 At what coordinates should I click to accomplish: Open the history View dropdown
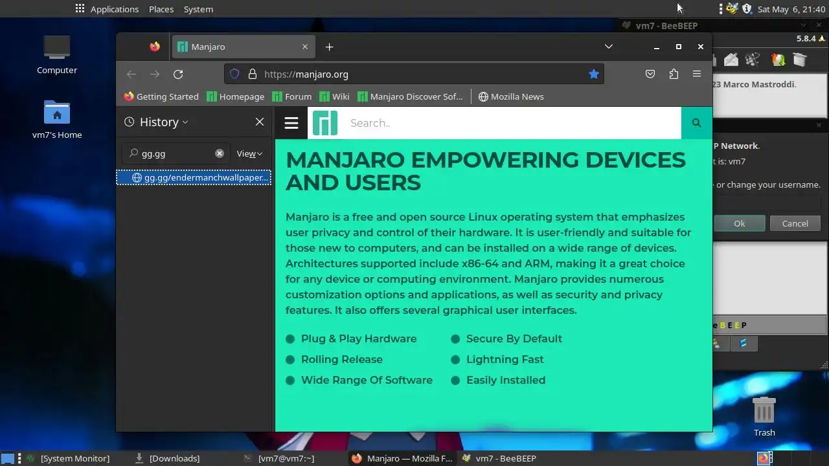coord(249,153)
